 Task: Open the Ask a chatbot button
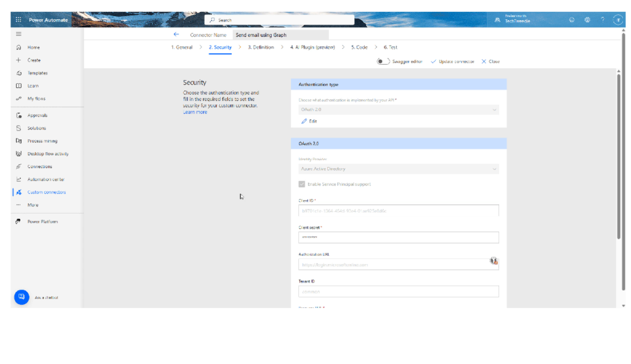pos(22,297)
